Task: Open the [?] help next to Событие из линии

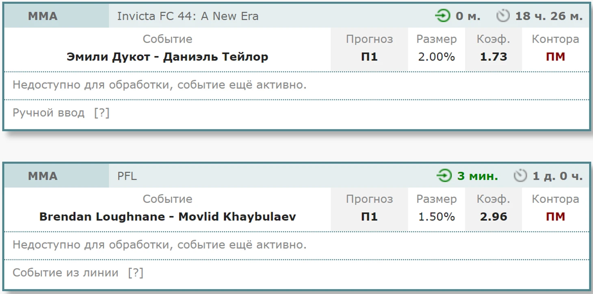Action: (136, 273)
